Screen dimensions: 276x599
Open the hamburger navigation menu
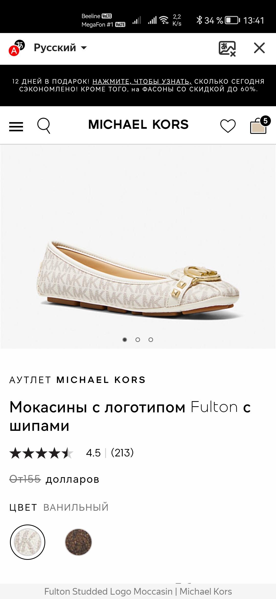click(x=16, y=126)
